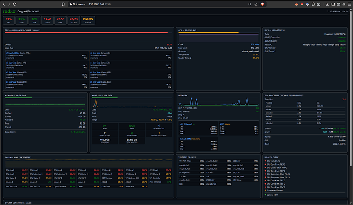Click the browser back arrow
The image size is (353, 205).
tap(4, 4)
